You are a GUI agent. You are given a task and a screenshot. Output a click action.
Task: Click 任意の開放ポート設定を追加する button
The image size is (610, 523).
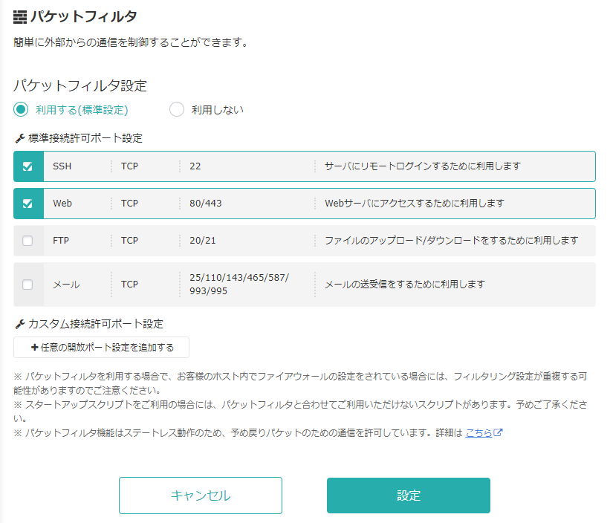click(x=102, y=347)
